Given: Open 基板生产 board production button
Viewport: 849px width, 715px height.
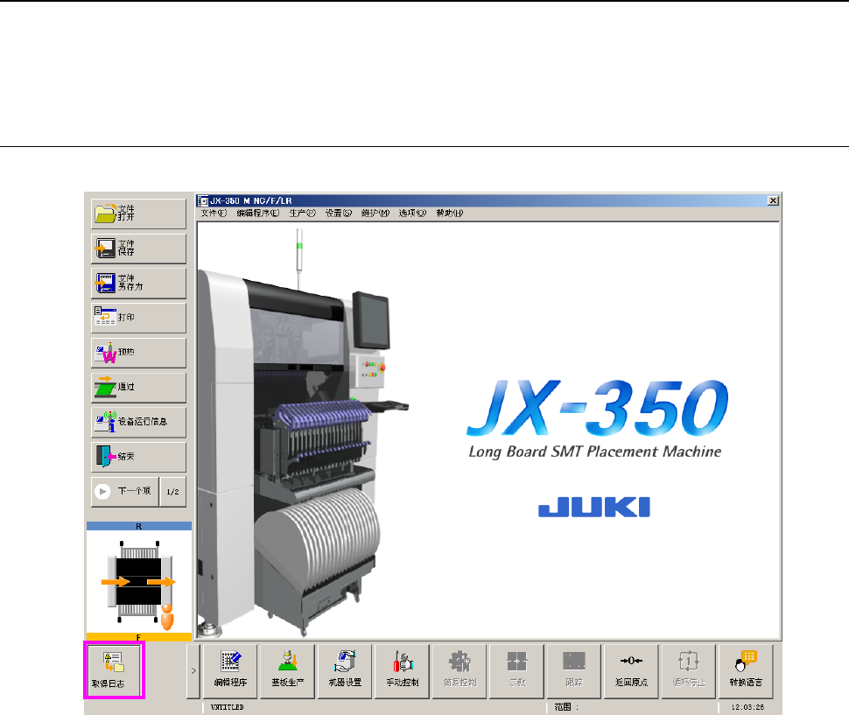Looking at the screenshot, I should click(x=287, y=671).
